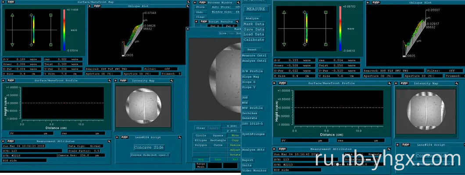
Task: Switch to the Live view tab
Action: [222, 33]
